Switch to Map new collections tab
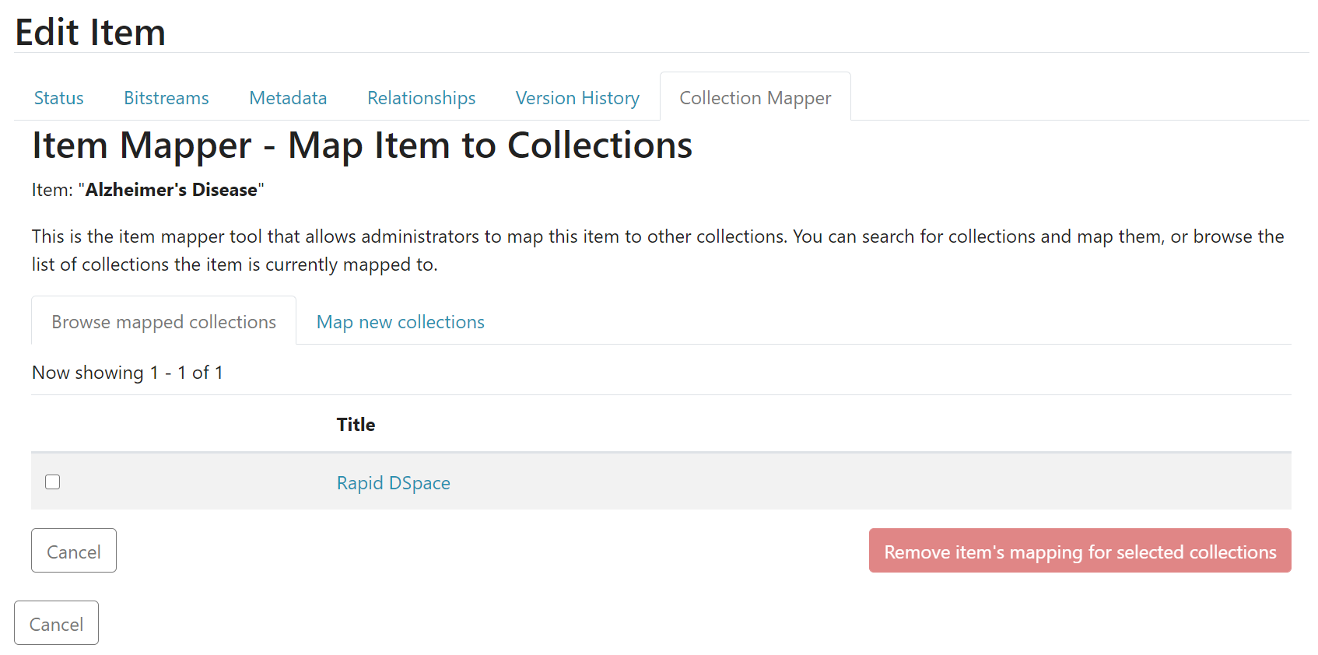 (x=400, y=322)
